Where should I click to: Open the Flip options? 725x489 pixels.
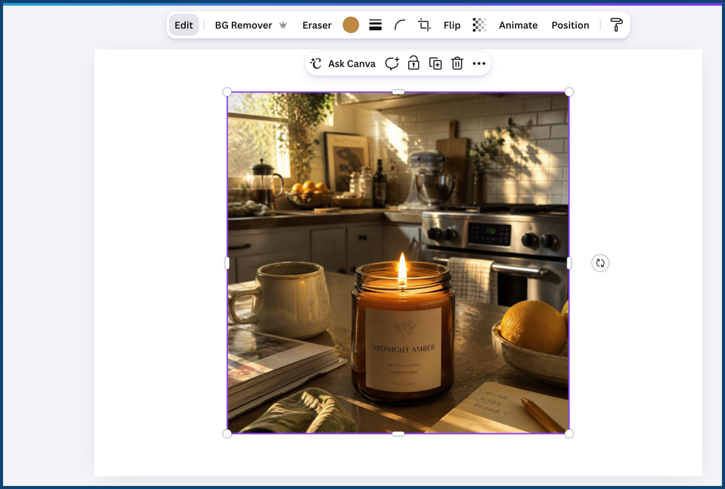coord(452,25)
